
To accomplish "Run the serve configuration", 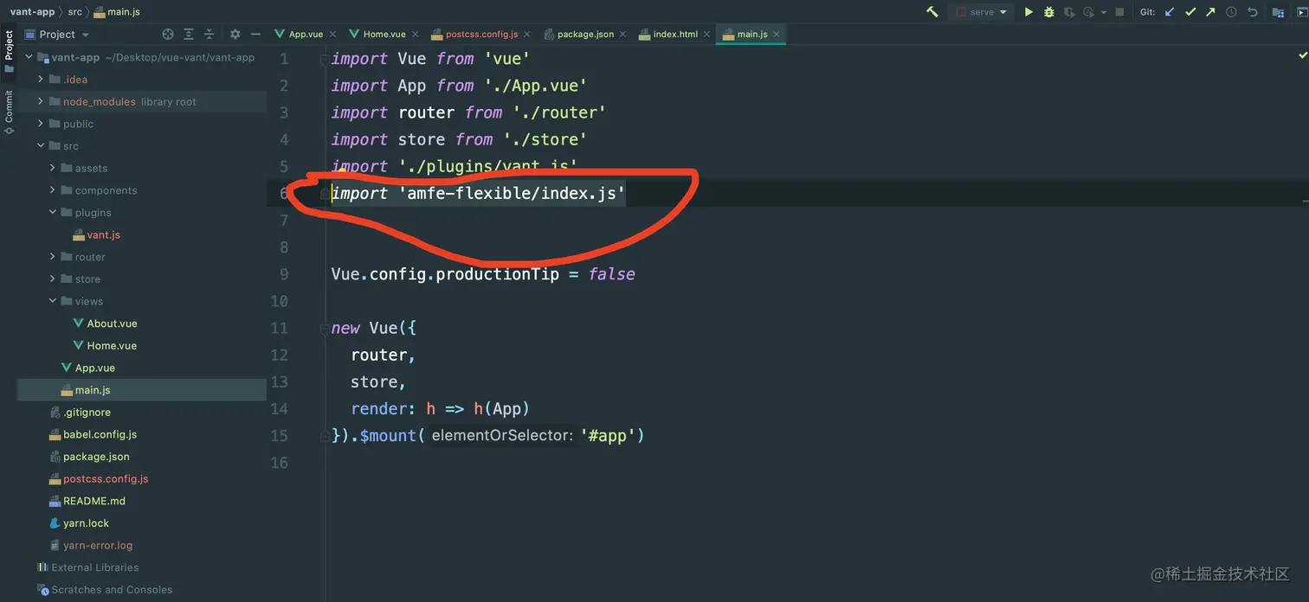I will (1028, 12).
